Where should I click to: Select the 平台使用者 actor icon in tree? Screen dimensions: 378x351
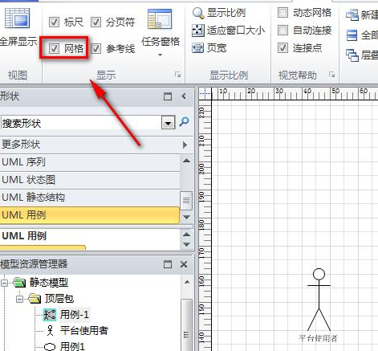click(x=50, y=331)
